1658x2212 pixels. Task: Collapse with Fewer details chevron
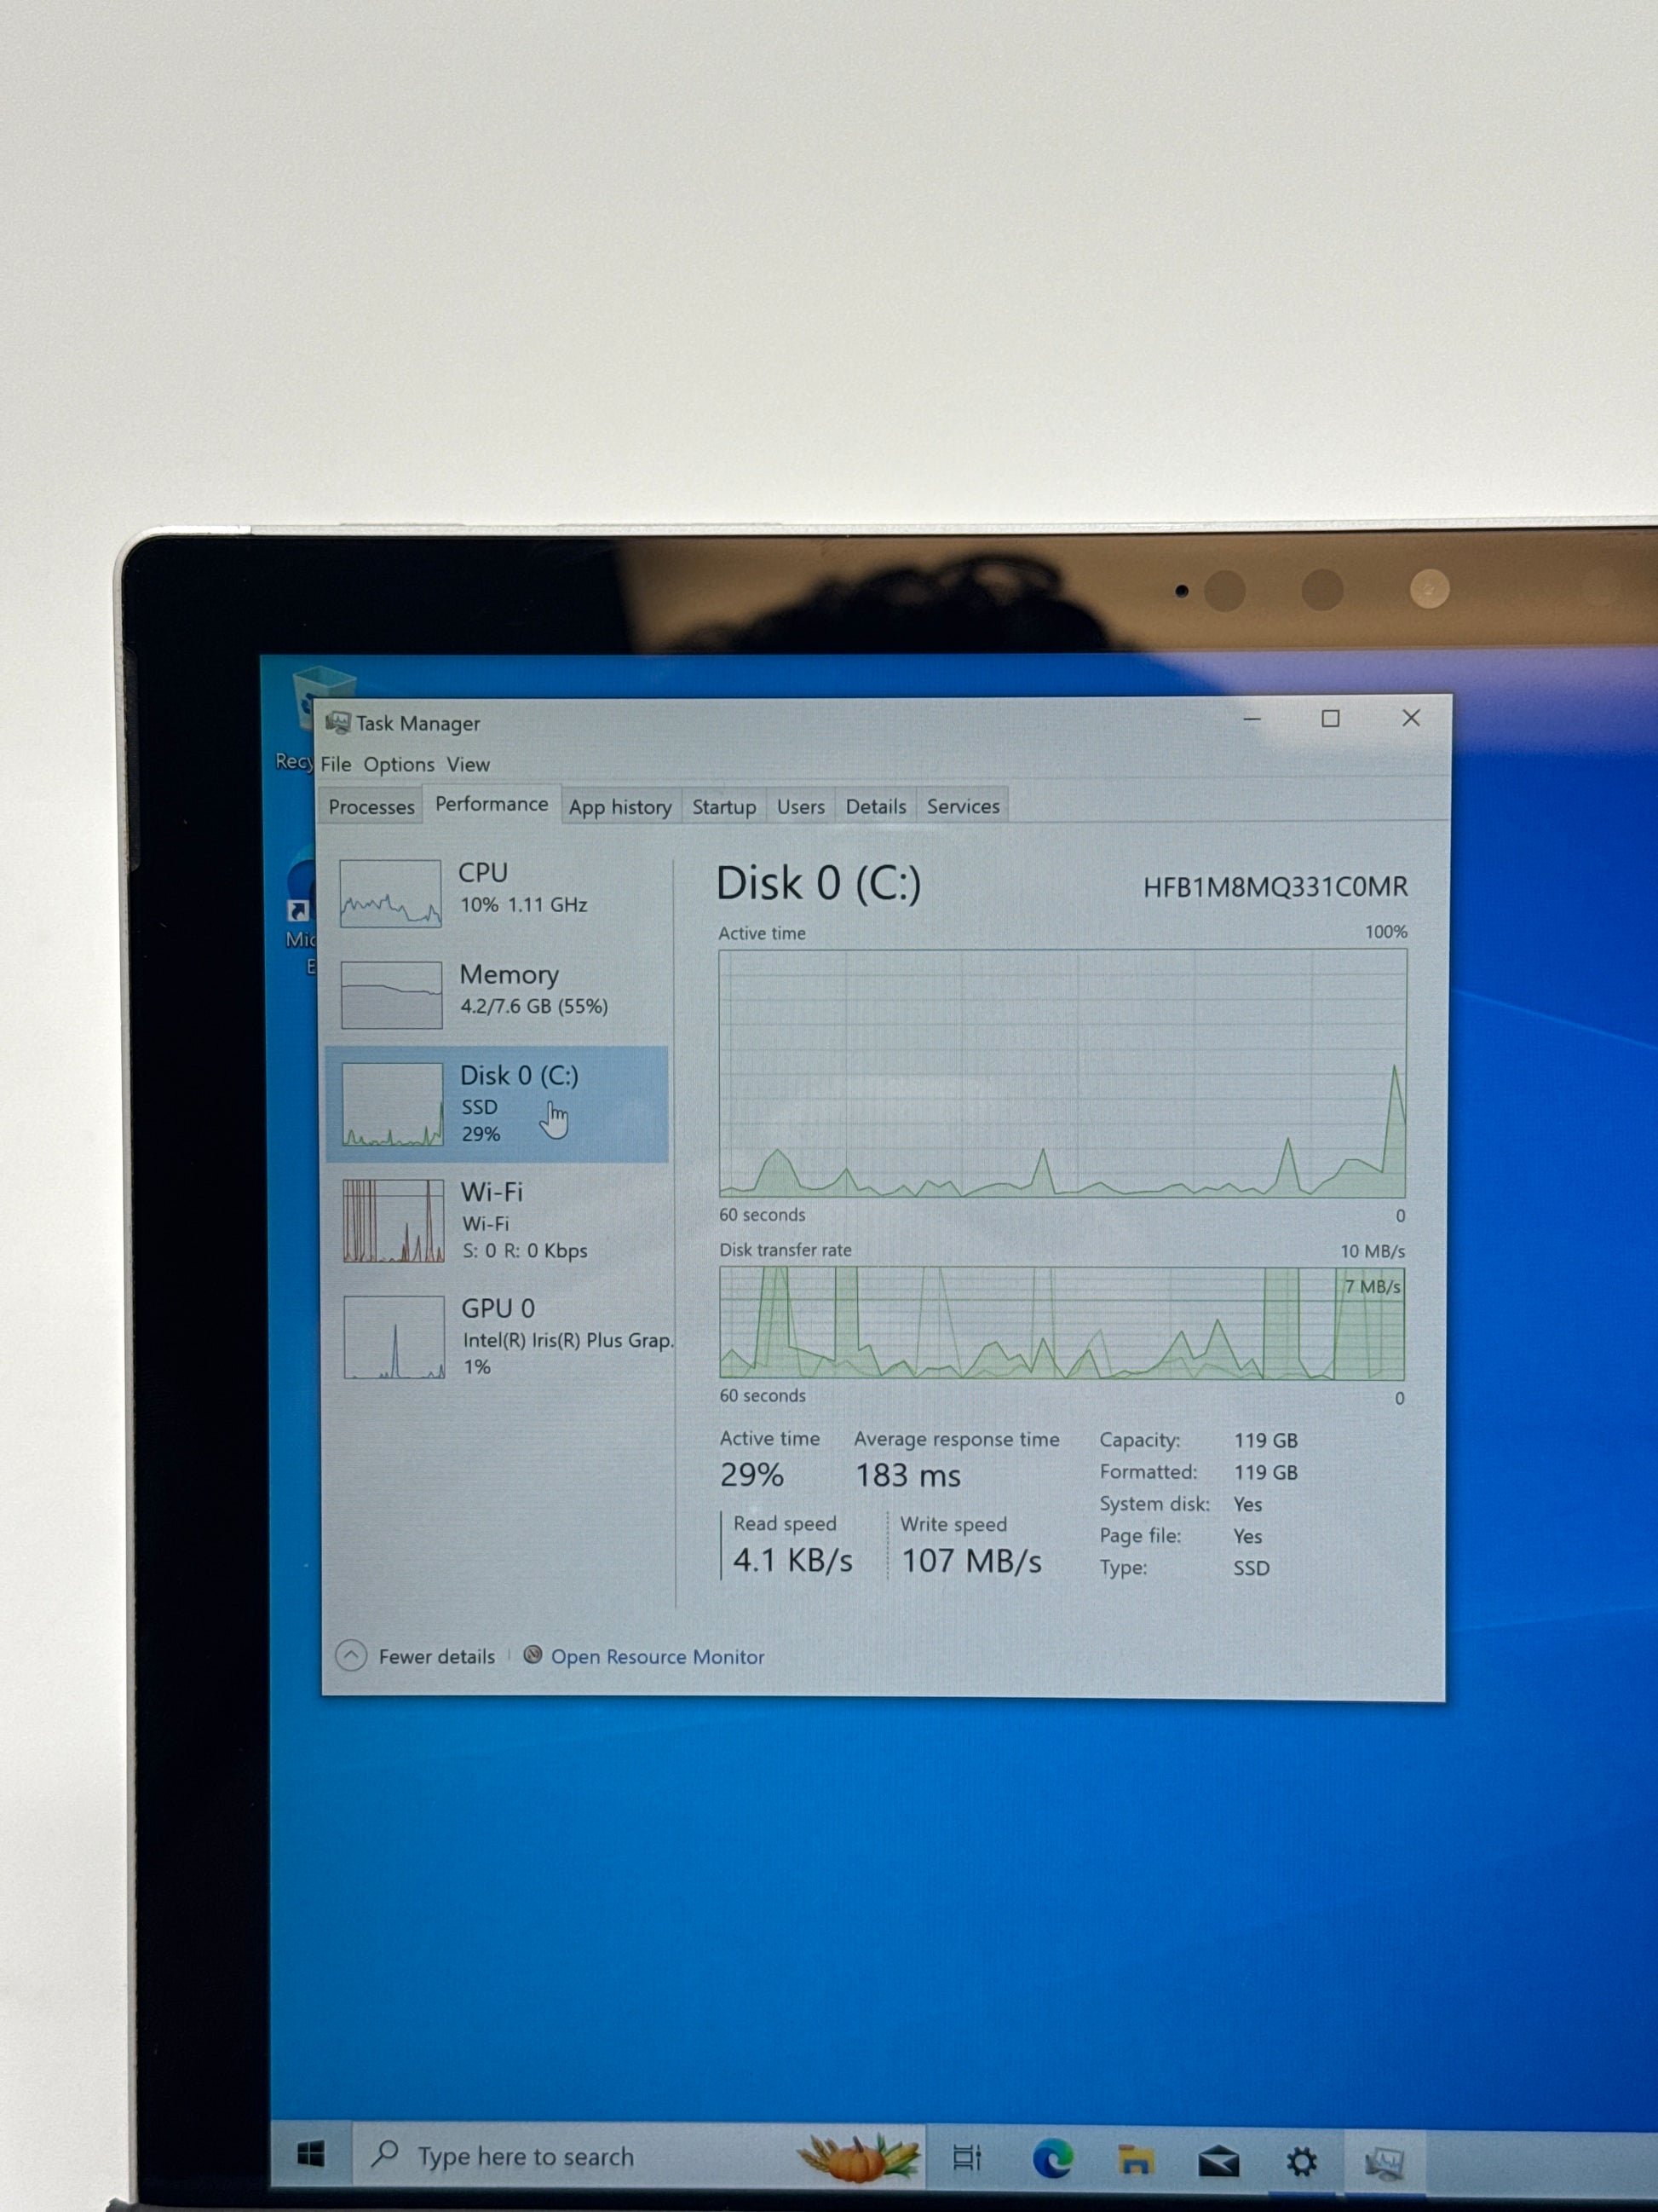point(351,1656)
